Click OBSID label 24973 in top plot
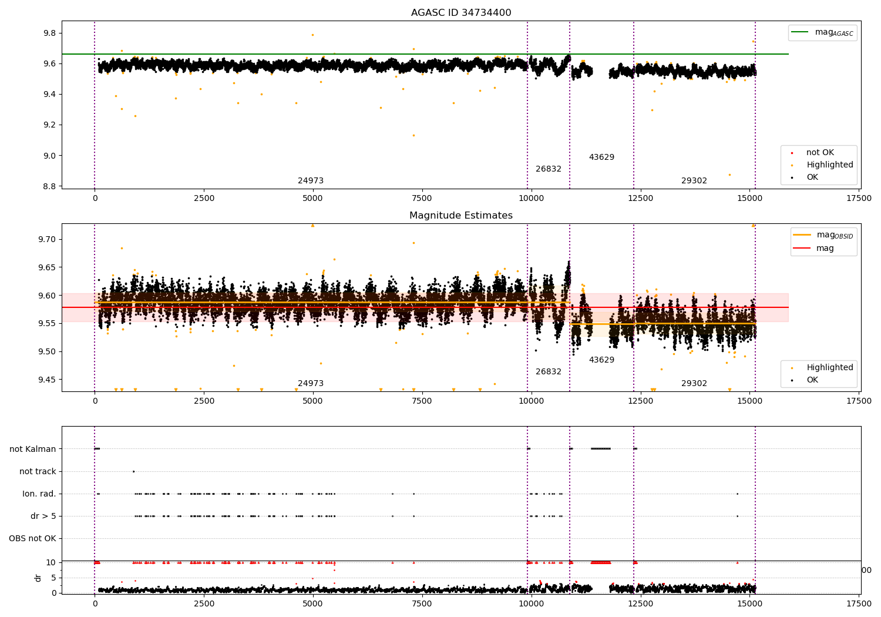Image resolution: width=881 pixels, height=617 pixels. click(311, 181)
